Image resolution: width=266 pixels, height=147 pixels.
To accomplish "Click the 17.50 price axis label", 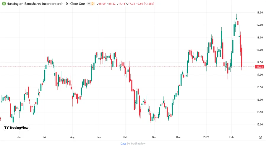I will pos(259,62).
